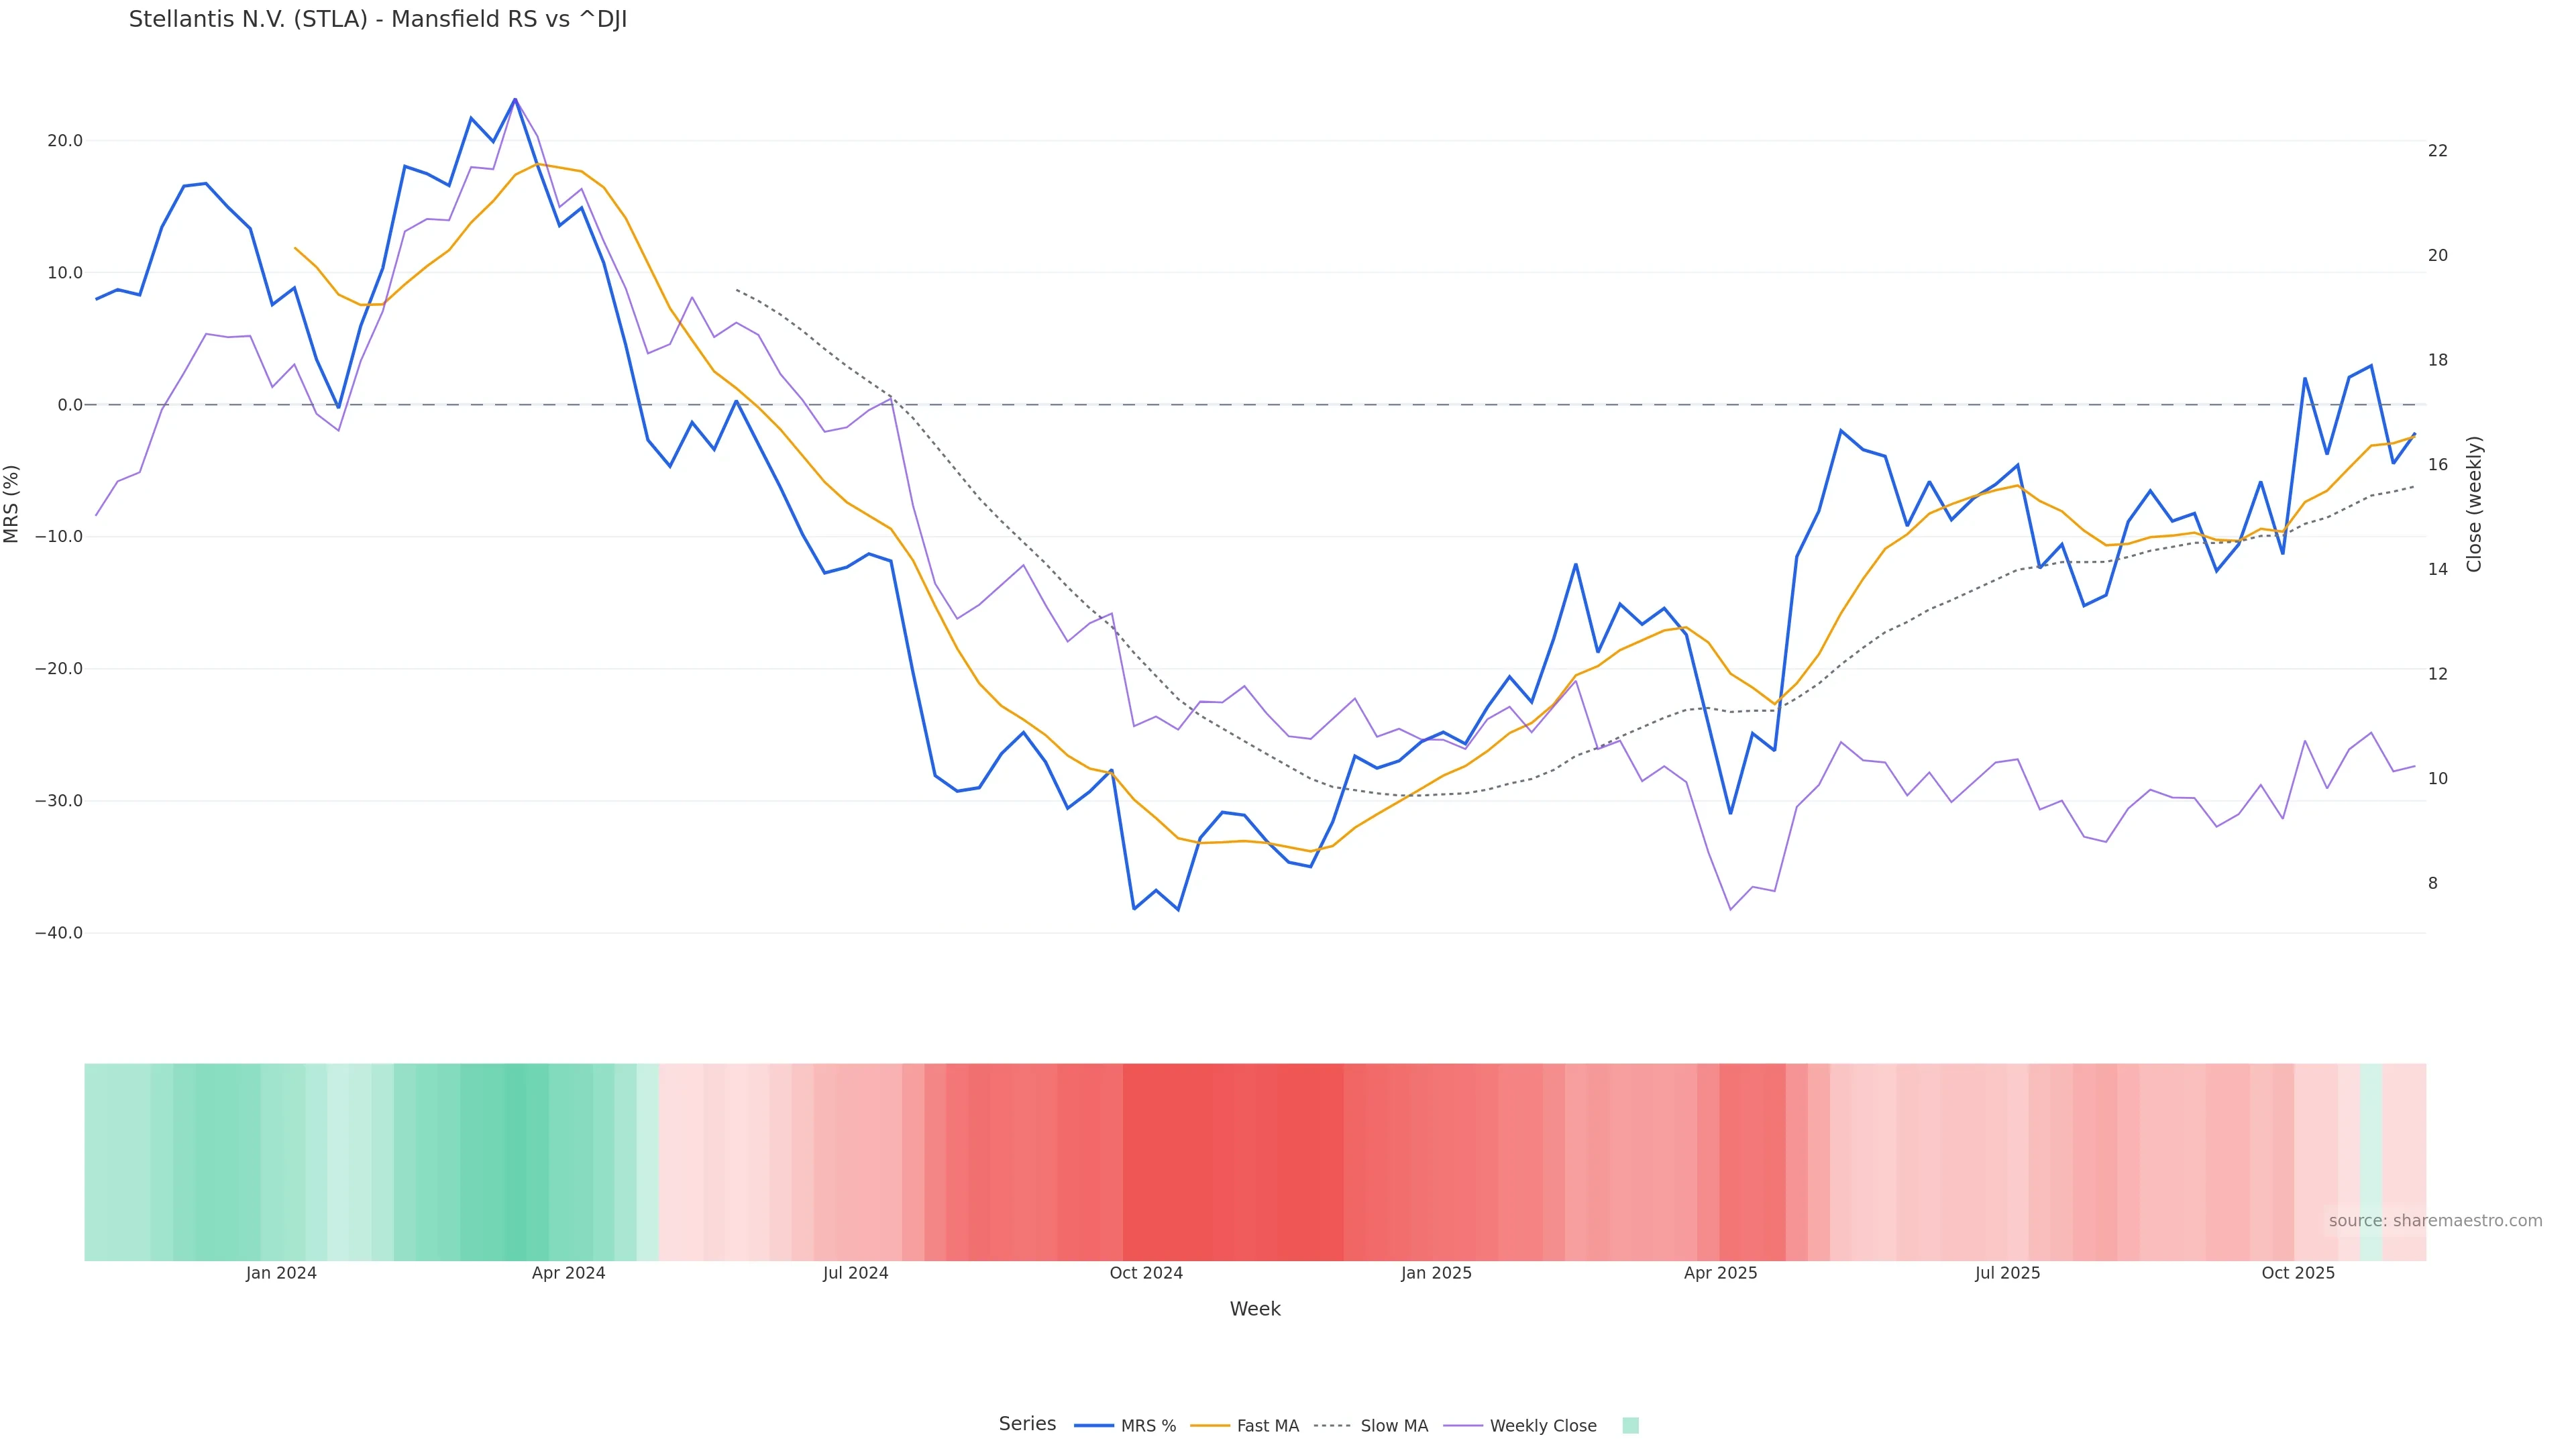The image size is (2576, 1449).
Task: Click the Weekly Close legend label
Action: (x=1542, y=1426)
